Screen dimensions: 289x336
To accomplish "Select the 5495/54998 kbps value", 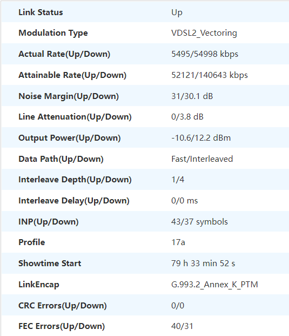I will 205,54.
